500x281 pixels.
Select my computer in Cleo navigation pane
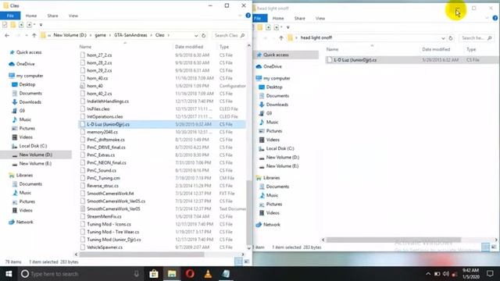pos(30,76)
